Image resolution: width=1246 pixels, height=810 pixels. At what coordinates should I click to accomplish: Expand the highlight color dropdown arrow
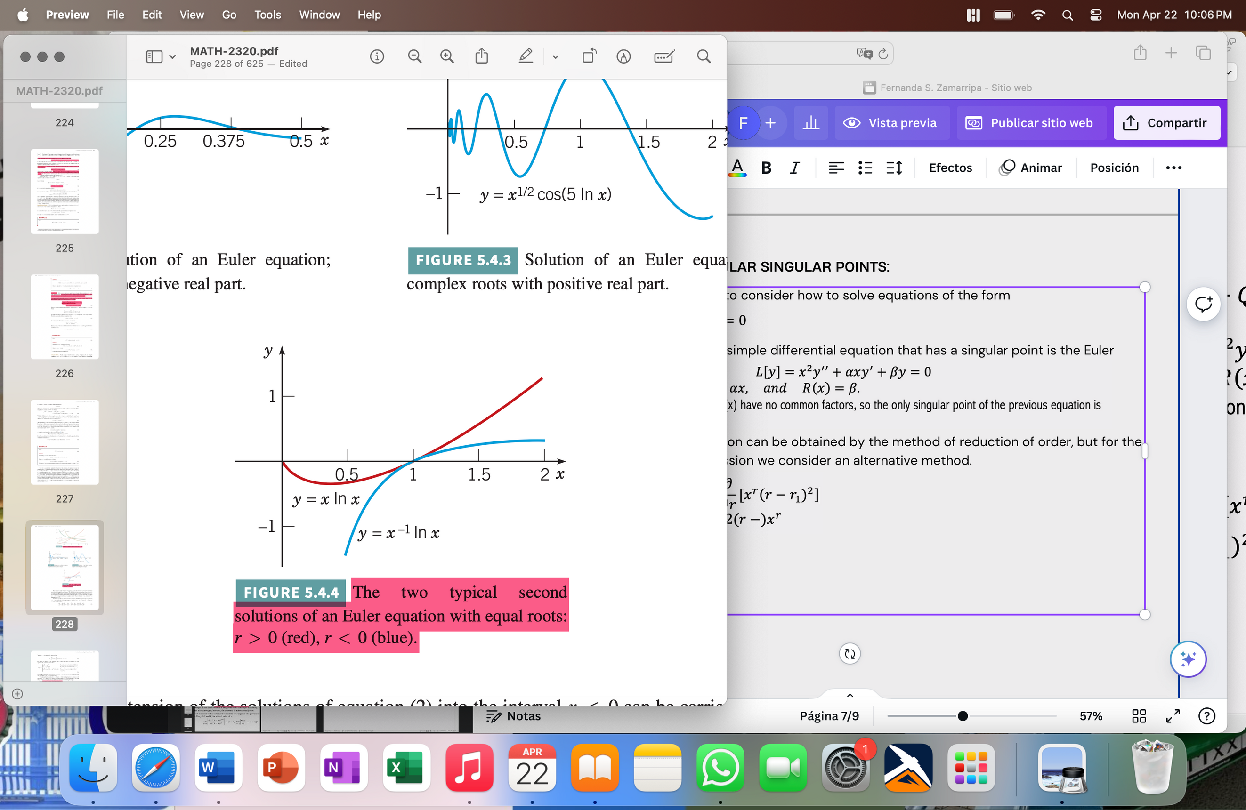[x=556, y=56]
